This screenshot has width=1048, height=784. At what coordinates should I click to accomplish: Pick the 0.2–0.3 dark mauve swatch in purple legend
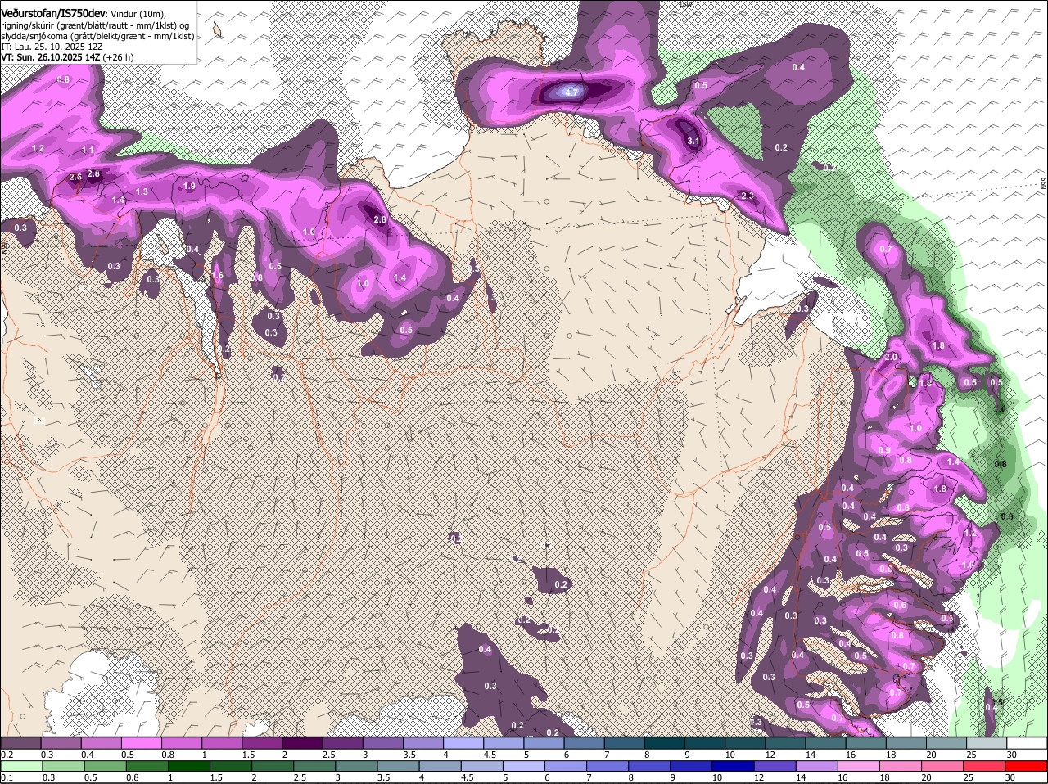click(20, 742)
